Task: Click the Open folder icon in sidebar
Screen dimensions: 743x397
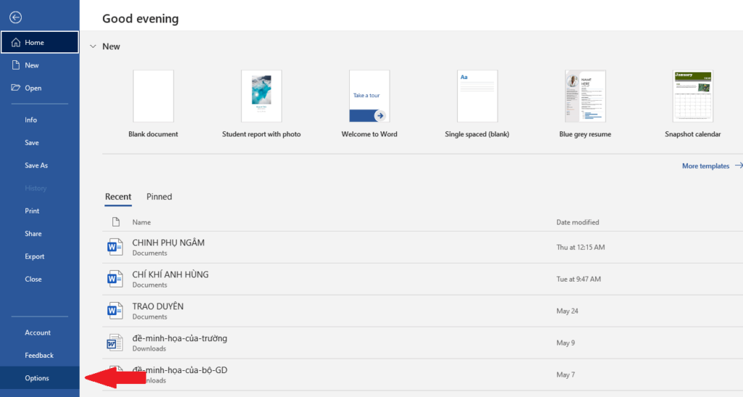Action: pos(16,88)
